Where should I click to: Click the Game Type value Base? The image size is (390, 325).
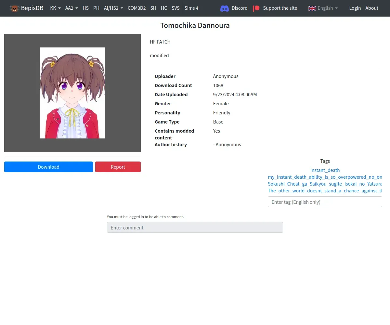pos(218,122)
